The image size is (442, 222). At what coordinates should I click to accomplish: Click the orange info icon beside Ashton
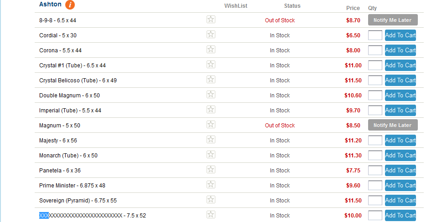coord(70,5)
